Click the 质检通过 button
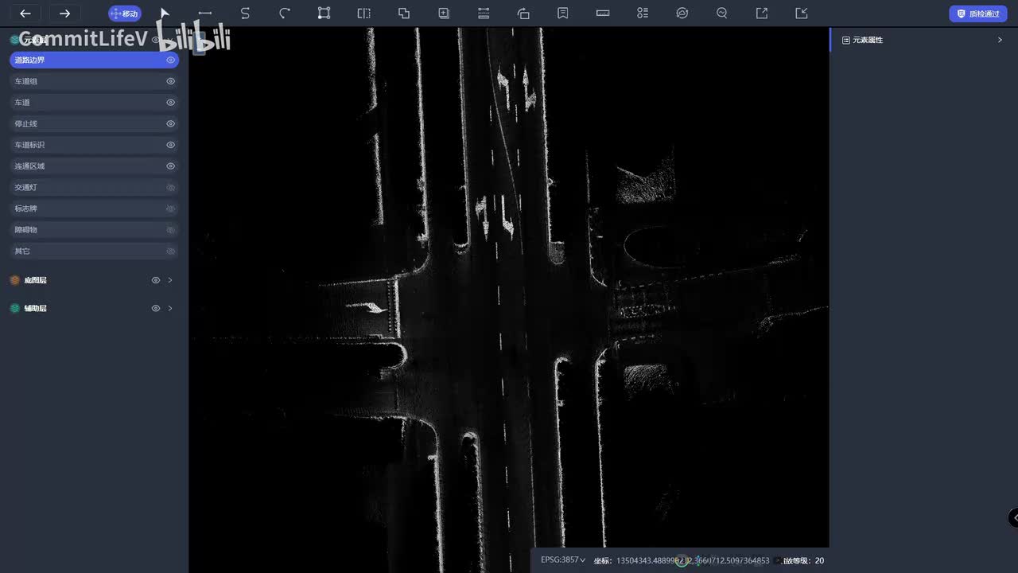The image size is (1018, 573). click(x=978, y=14)
